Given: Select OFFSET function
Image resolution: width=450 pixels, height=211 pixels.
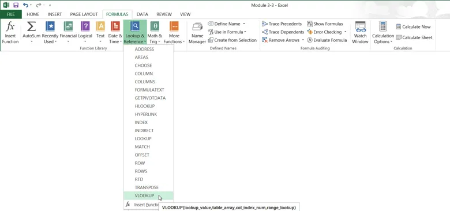Looking at the screenshot, I should click(x=148, y=155).
